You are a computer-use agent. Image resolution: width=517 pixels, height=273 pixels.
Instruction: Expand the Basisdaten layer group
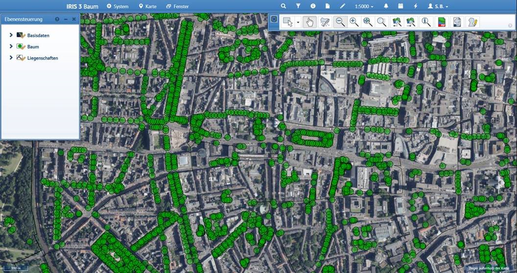[11, 35]
